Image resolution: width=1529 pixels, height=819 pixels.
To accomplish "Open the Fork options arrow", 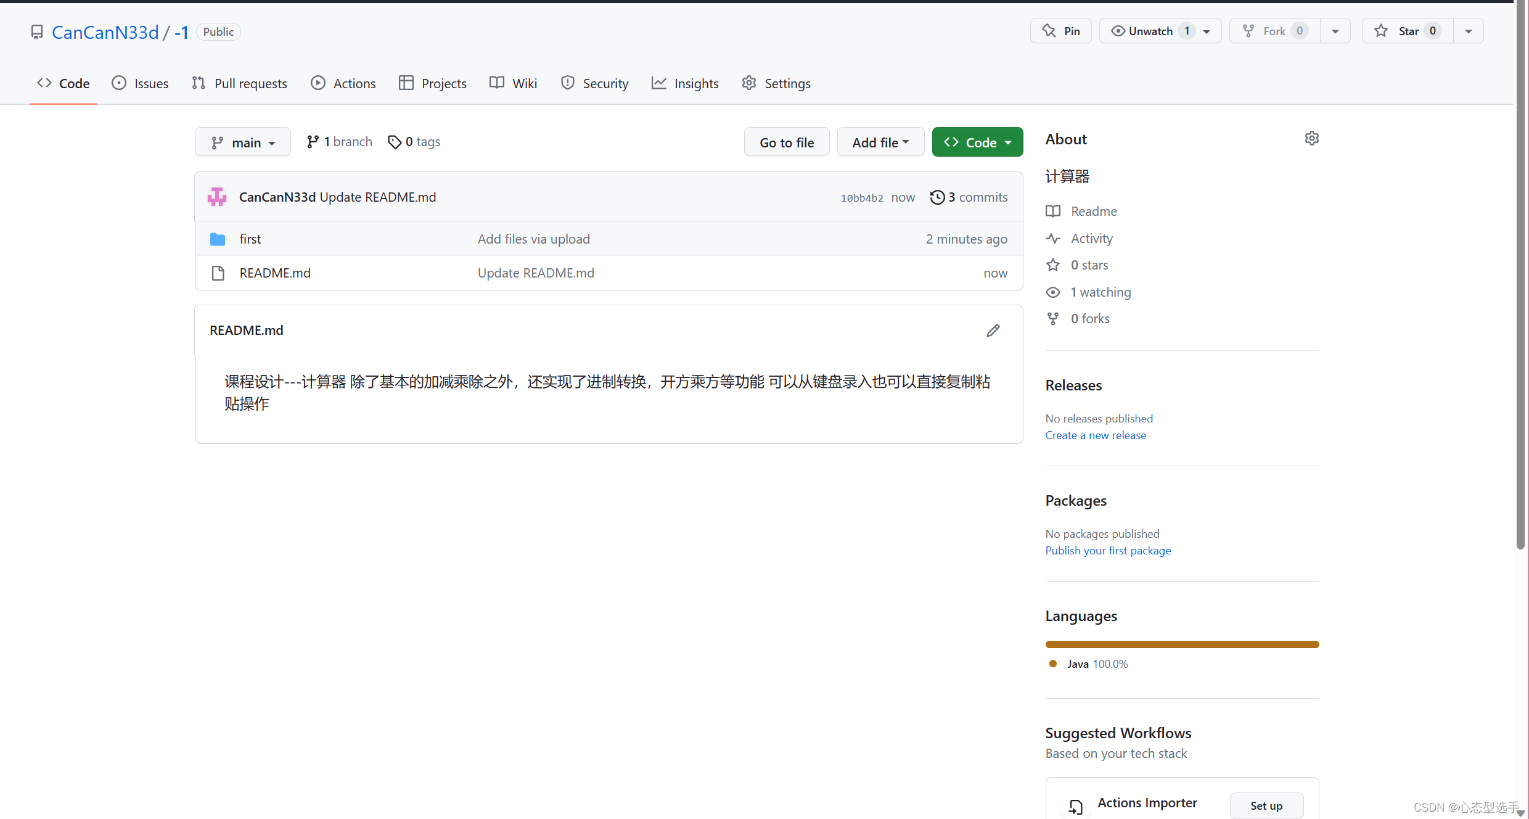I will click(1335, 30).
